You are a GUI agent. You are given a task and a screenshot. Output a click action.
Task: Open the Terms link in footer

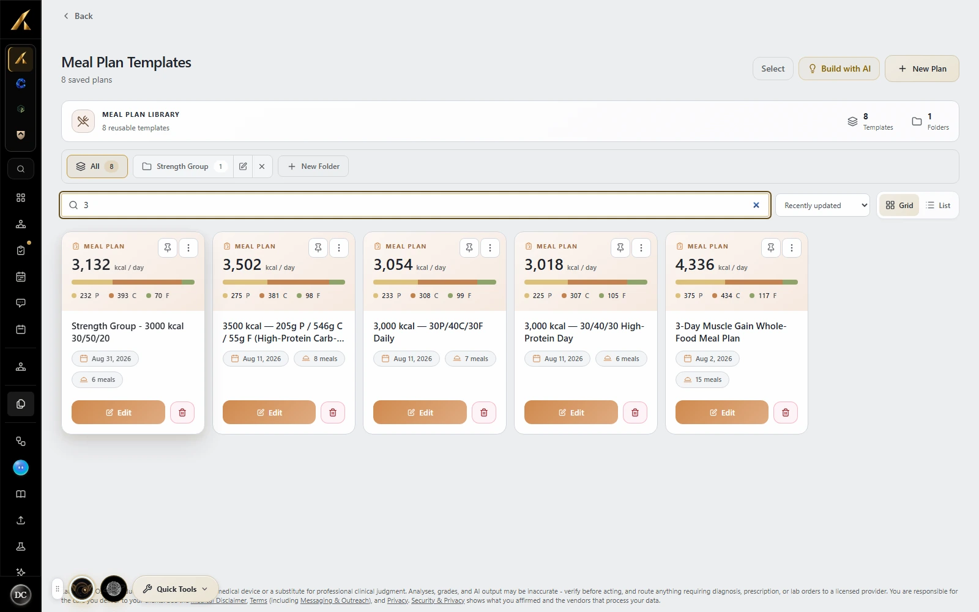pos(258,600)
